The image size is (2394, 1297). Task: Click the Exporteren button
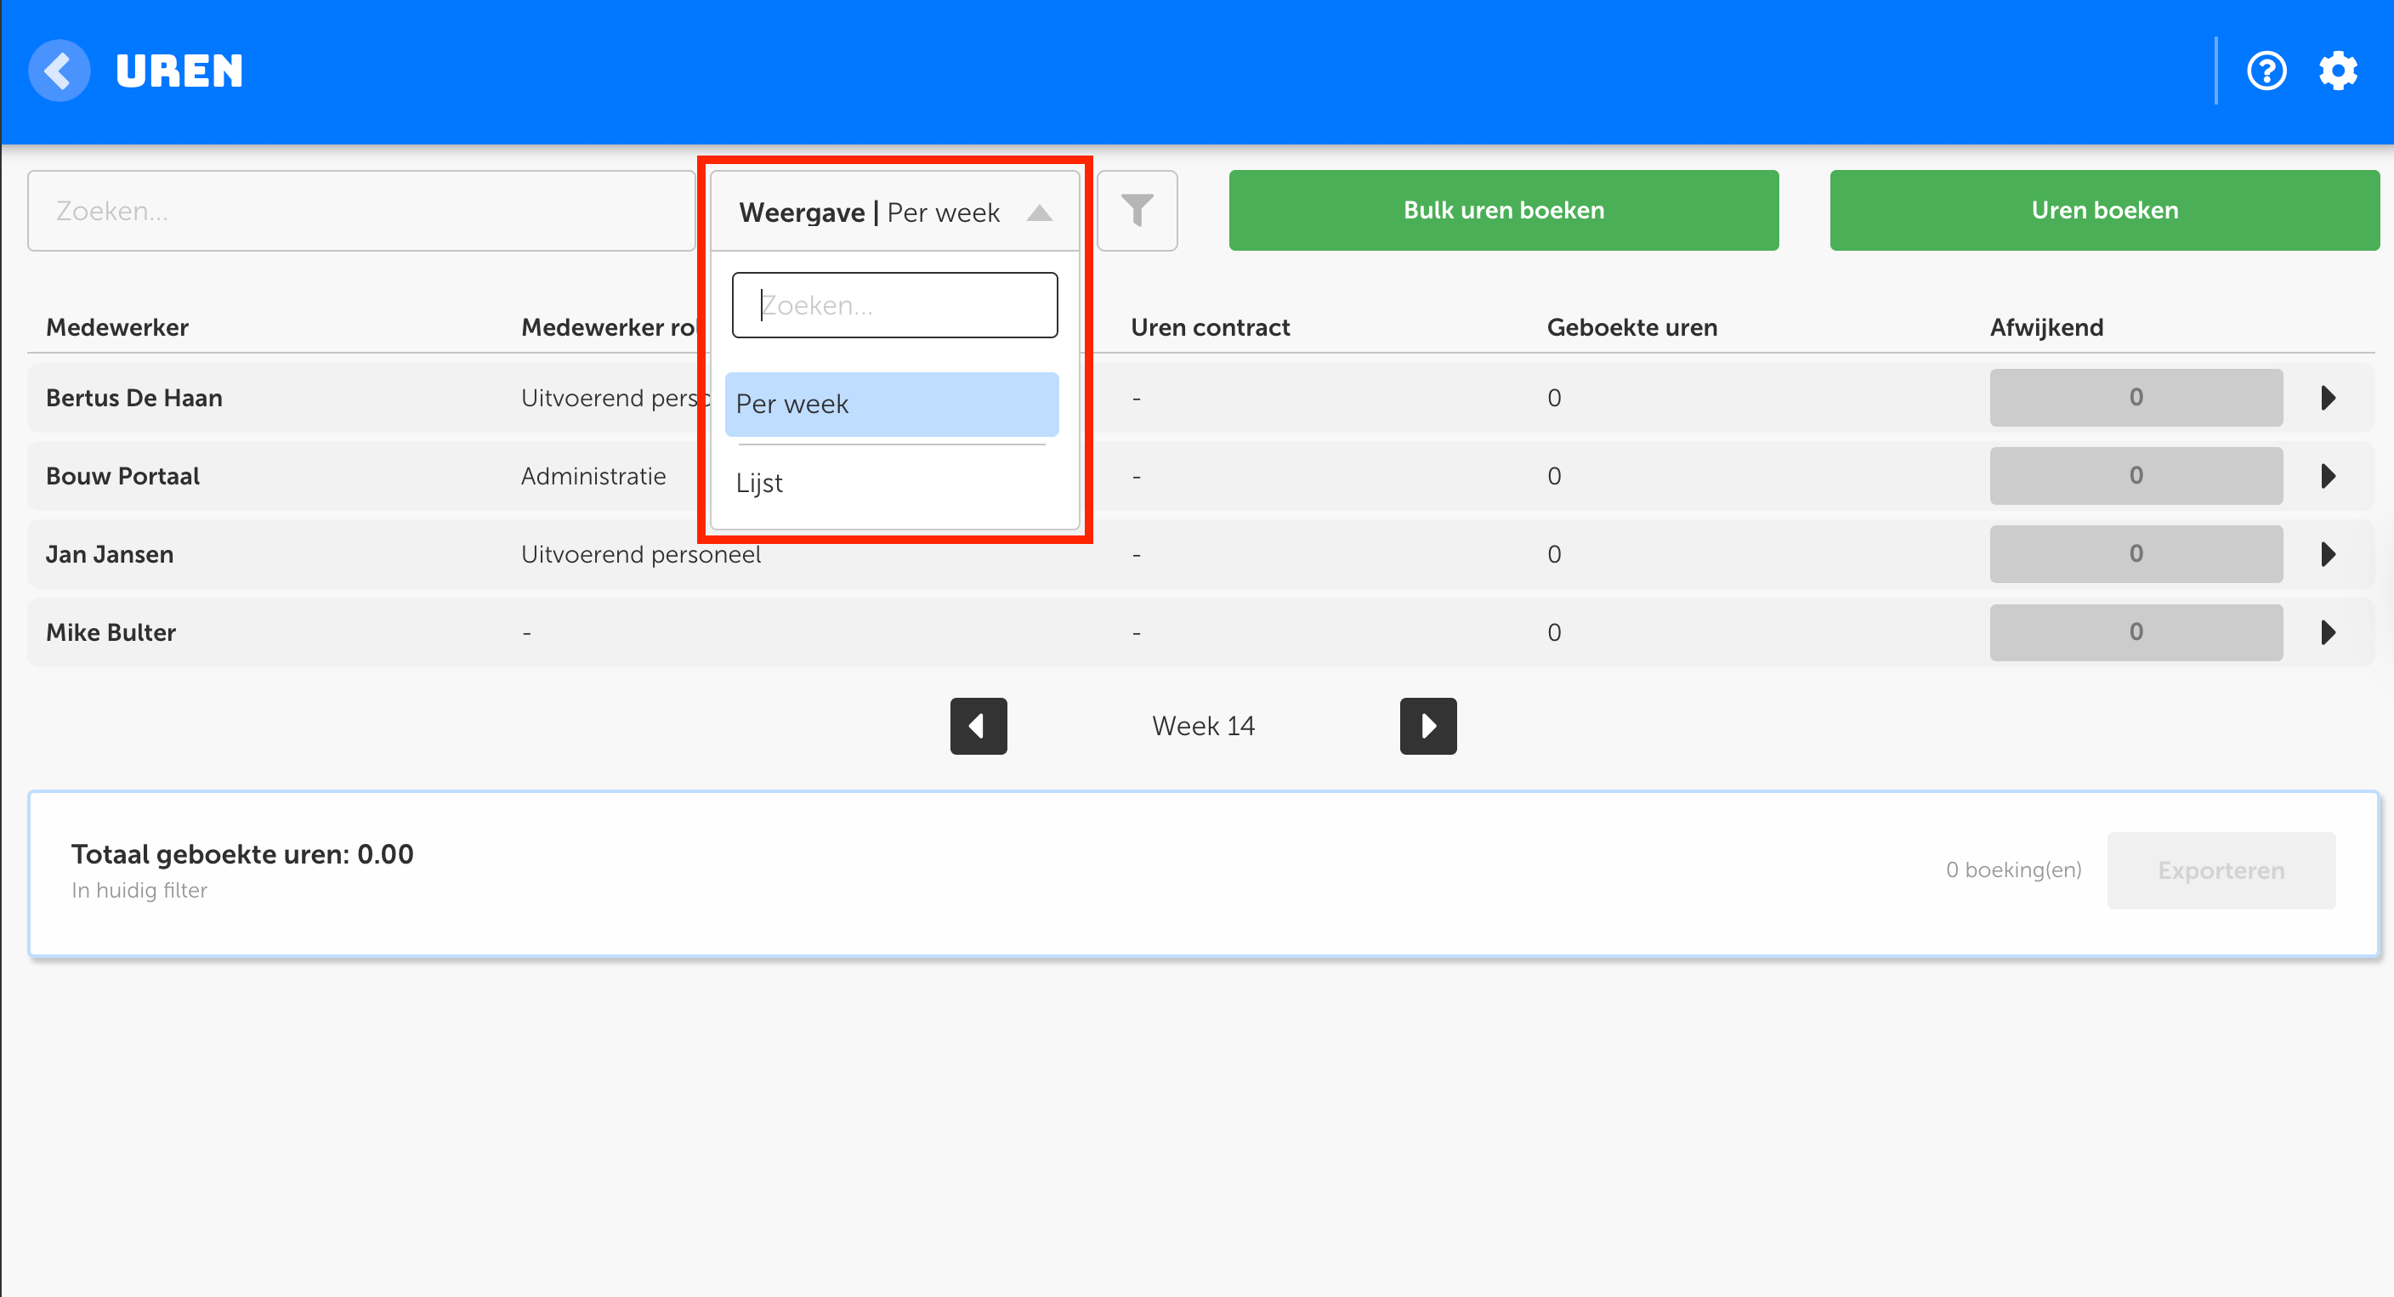click(x=2221, y=869)
